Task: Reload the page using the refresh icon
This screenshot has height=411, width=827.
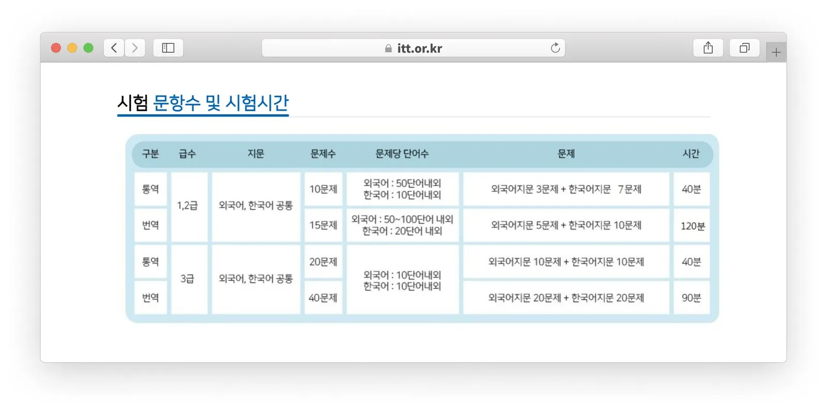Action: pyautogui.click(x=555, y=48)
